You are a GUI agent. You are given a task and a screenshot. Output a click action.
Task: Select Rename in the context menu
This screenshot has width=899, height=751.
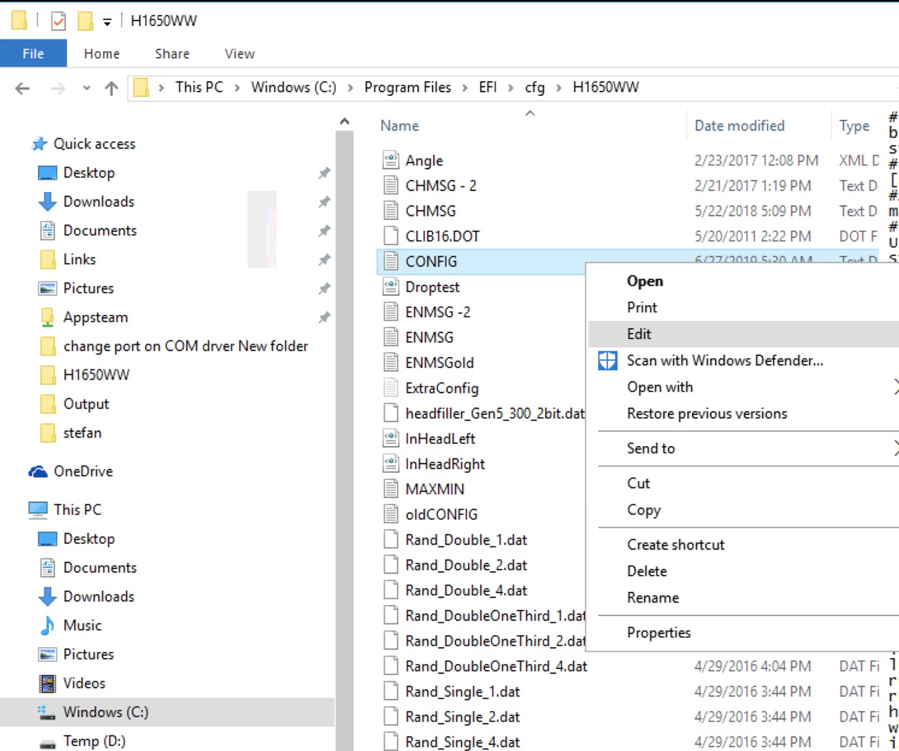pos(653,598)
